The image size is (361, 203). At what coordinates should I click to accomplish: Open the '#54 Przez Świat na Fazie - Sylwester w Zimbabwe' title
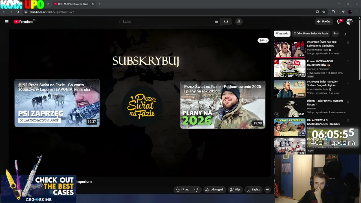[x=323, y=44]
